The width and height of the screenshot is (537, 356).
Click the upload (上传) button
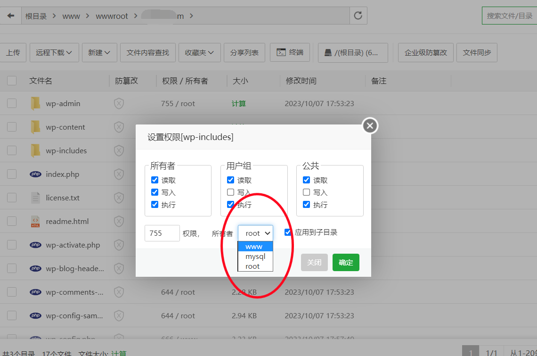[x=13, y=52]
